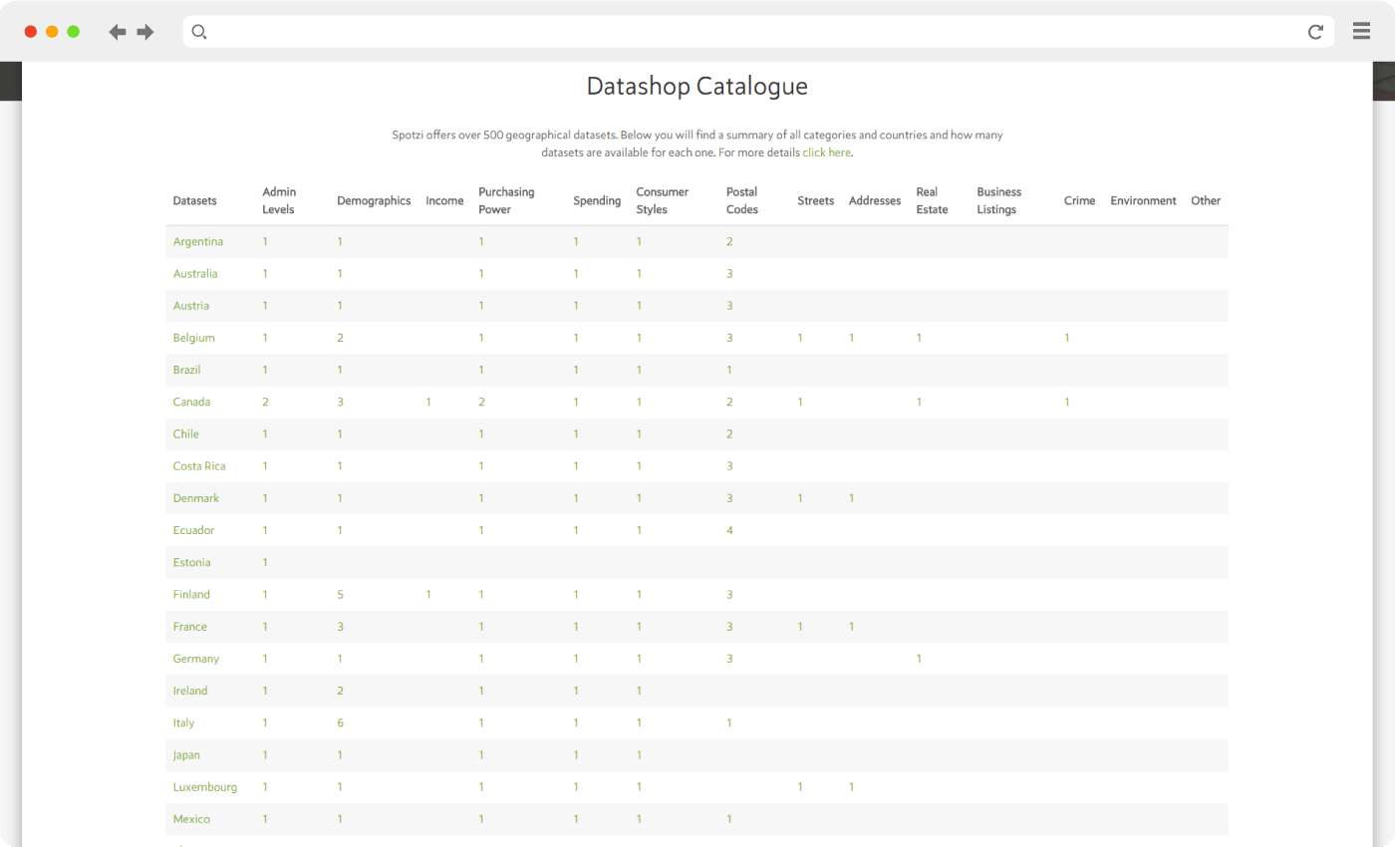Click Canada's Purchasing Power value 2
Image resolution: width=1395 pixels, height=847 pixels.
point(481,402)
